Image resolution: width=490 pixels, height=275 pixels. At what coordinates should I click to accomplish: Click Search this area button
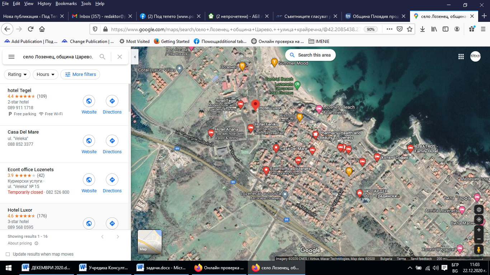pos(310,55)
